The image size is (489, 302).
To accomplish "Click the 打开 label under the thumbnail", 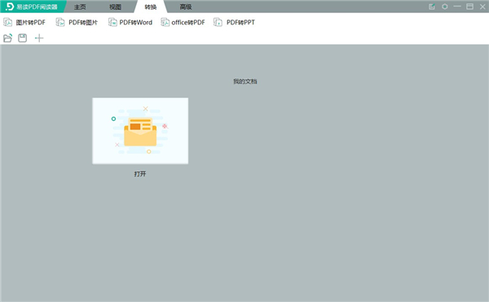I will coord(140,174).
